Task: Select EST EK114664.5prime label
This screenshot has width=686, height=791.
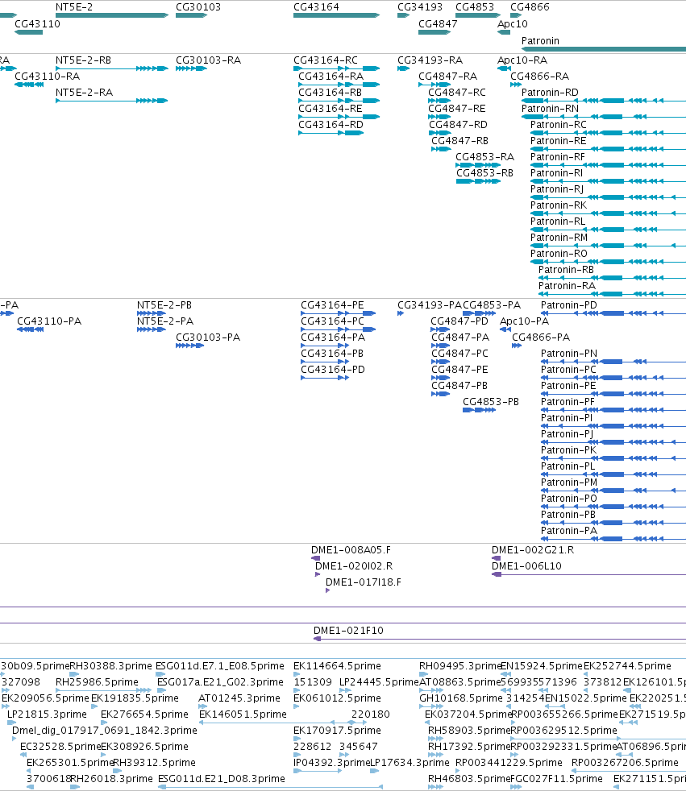Action: [x=337, y=666]
